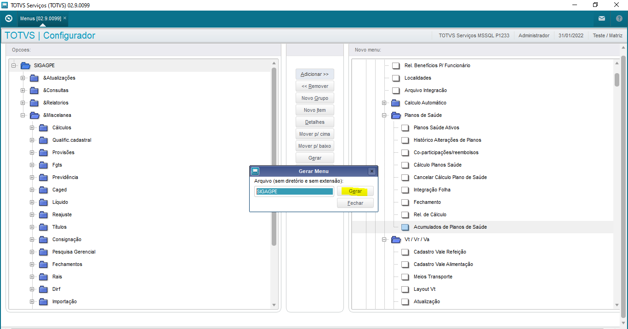Click the Consignação folder icon

(x=44, y=239)
